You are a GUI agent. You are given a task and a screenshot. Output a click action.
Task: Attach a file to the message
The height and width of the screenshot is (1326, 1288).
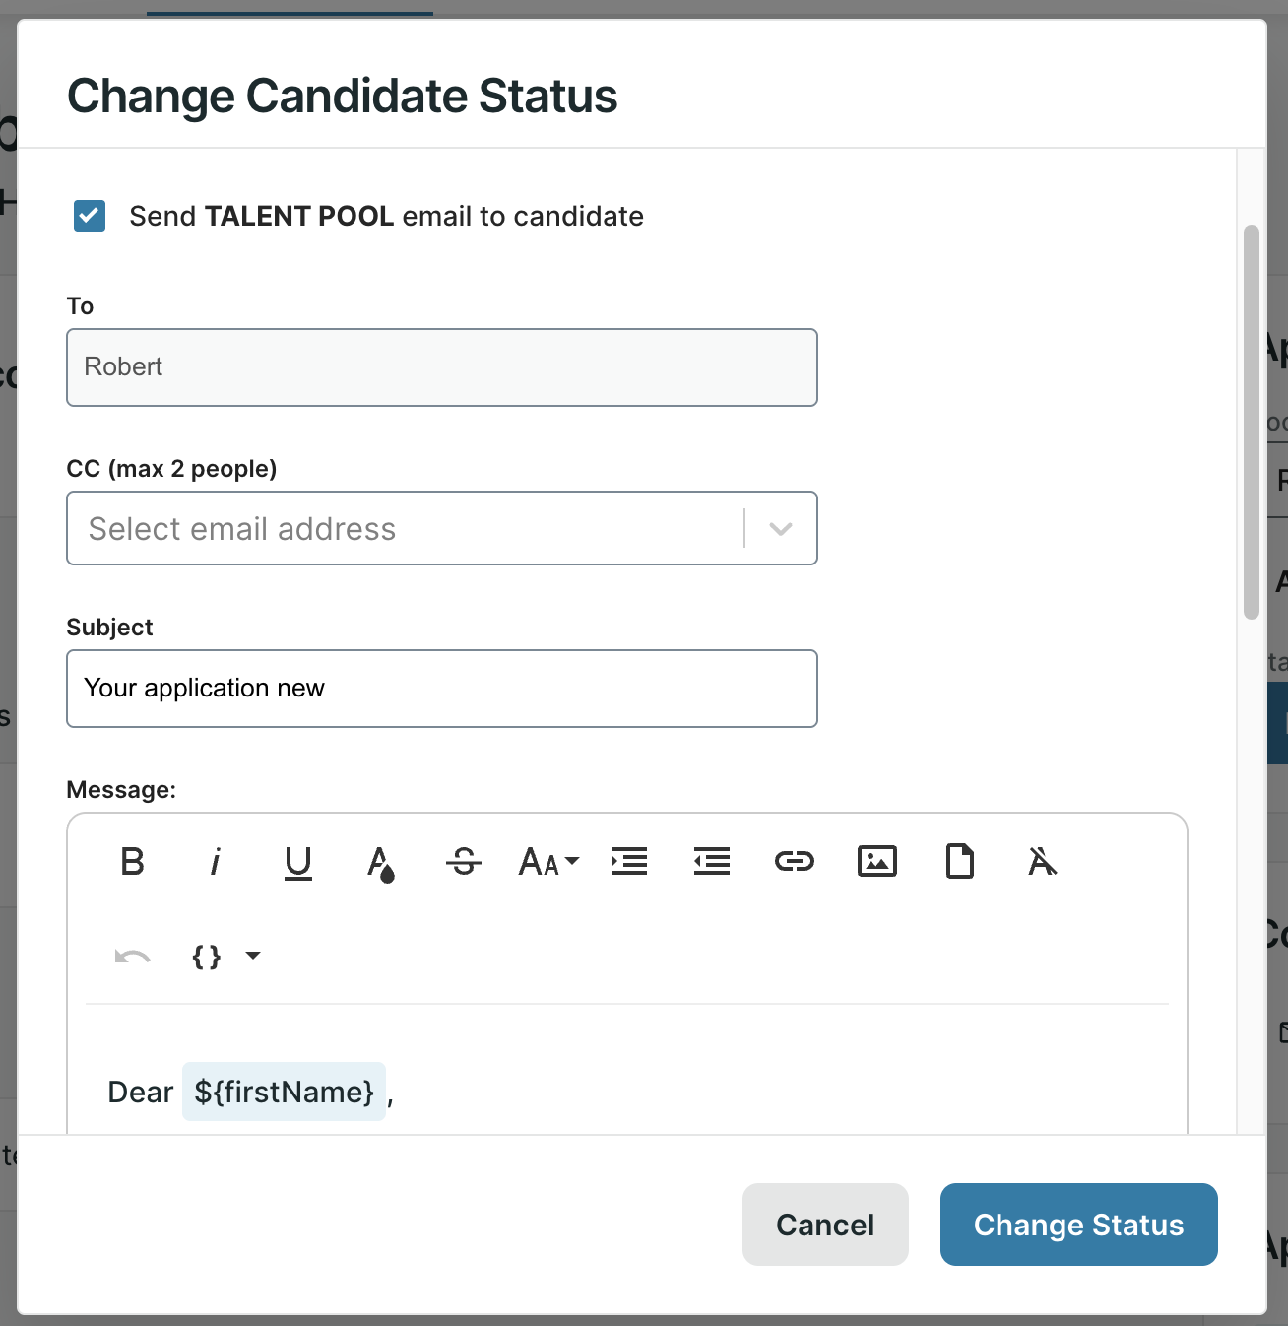click(x=960, y=862)
